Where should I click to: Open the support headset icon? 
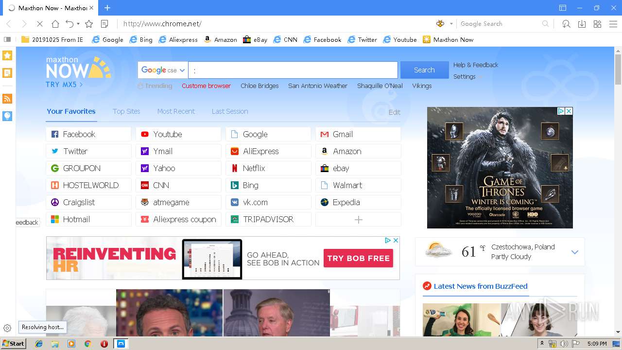pos(566,24)
